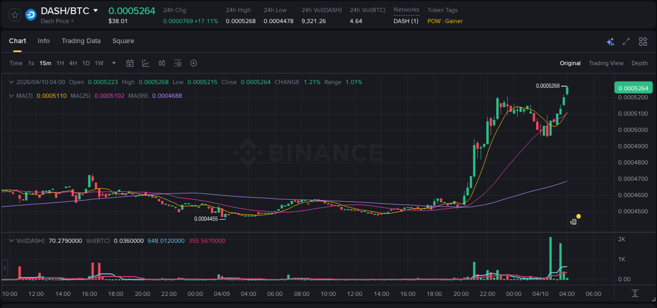657x308 pixels.
Task: Expand more time intervals dropdown arrow
Action: coord(113,63)
